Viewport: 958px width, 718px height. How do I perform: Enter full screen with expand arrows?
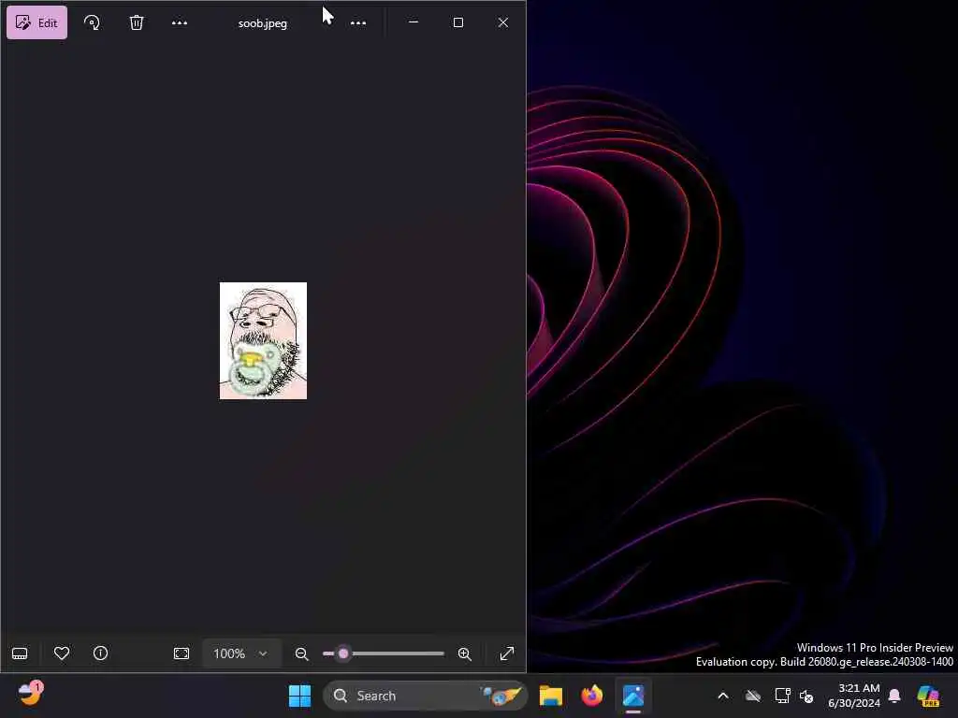507,653
